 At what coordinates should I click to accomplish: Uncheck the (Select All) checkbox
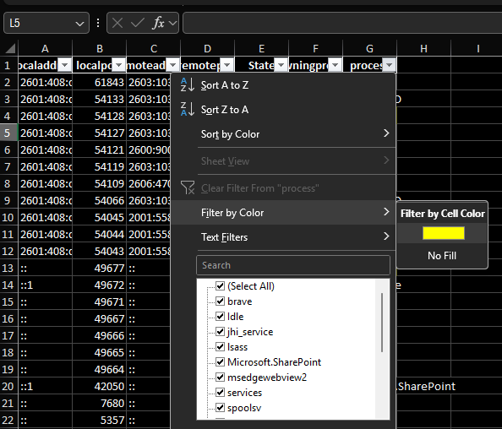click(220, 285)
